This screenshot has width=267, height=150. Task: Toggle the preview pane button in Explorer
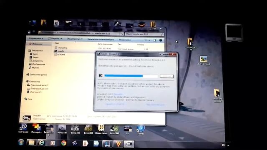tap(155, 40)
